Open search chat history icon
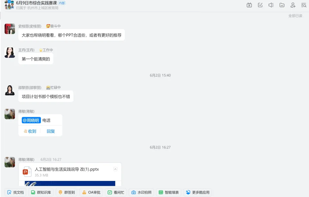Viewport: 309px width, 197px height. coord(304,5)
